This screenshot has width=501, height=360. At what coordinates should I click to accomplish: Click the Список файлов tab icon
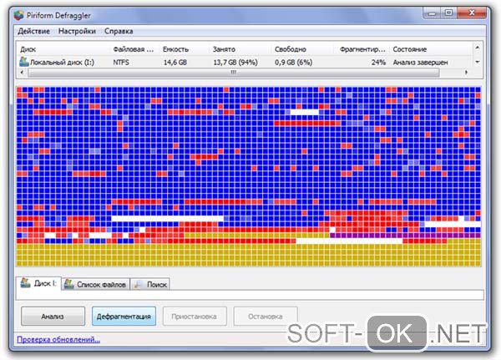pos(68,284)
